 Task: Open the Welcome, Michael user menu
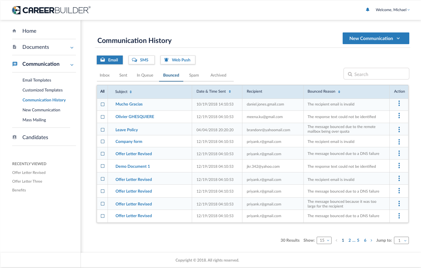(x=393, y=10)
